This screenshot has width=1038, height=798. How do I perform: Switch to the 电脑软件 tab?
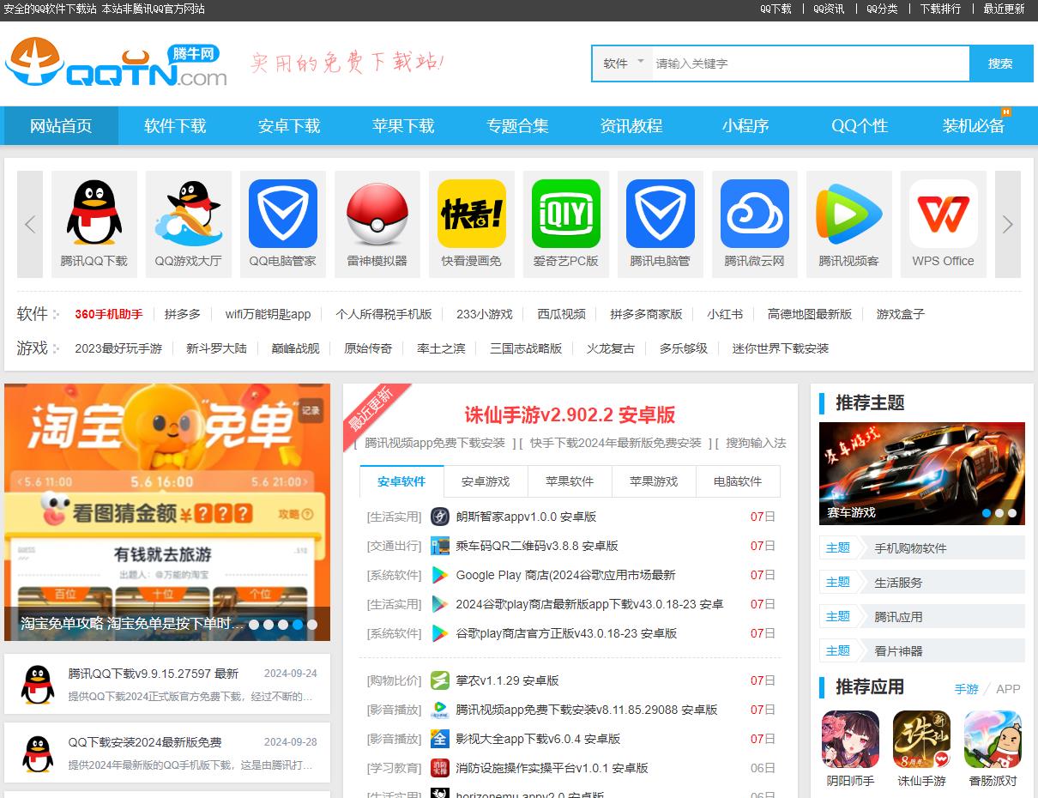coord(738,481)
